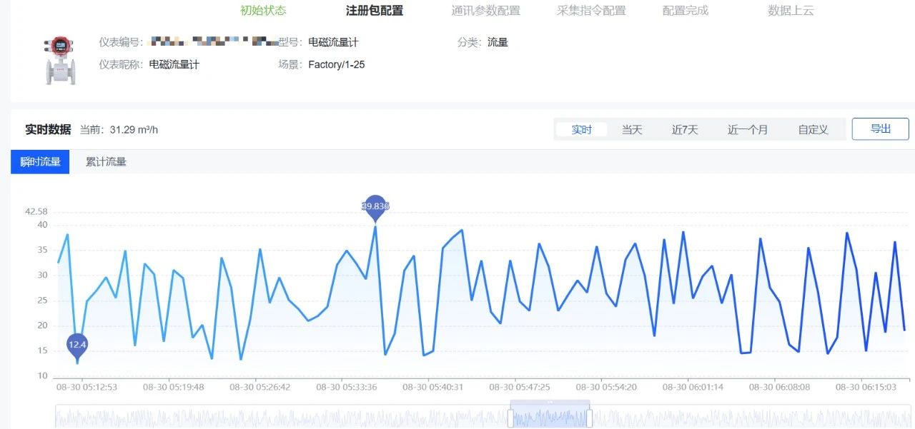Open the 采集指令配置 step

point(591,11)
